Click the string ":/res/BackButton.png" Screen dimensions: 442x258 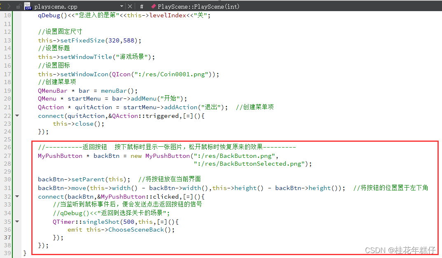234,156
